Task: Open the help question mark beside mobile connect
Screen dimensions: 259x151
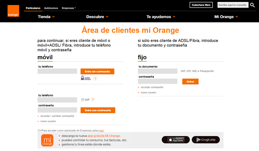Action: 95,79
